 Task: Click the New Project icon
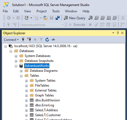pyautogui.click(x=27, y=18)
